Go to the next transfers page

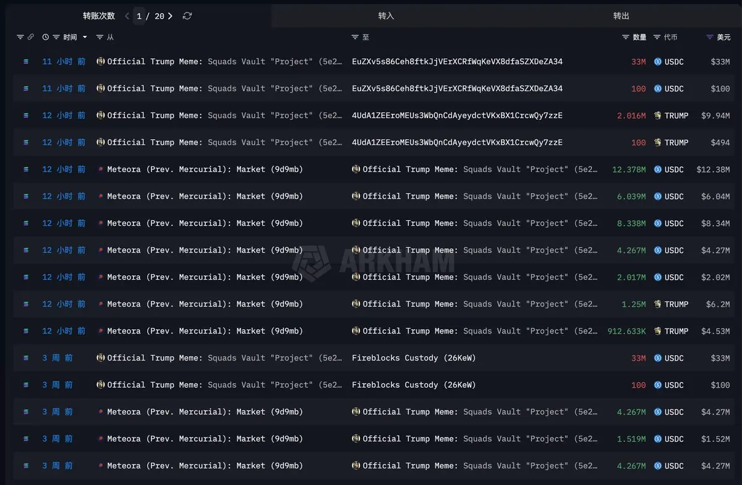click(170, 16)
